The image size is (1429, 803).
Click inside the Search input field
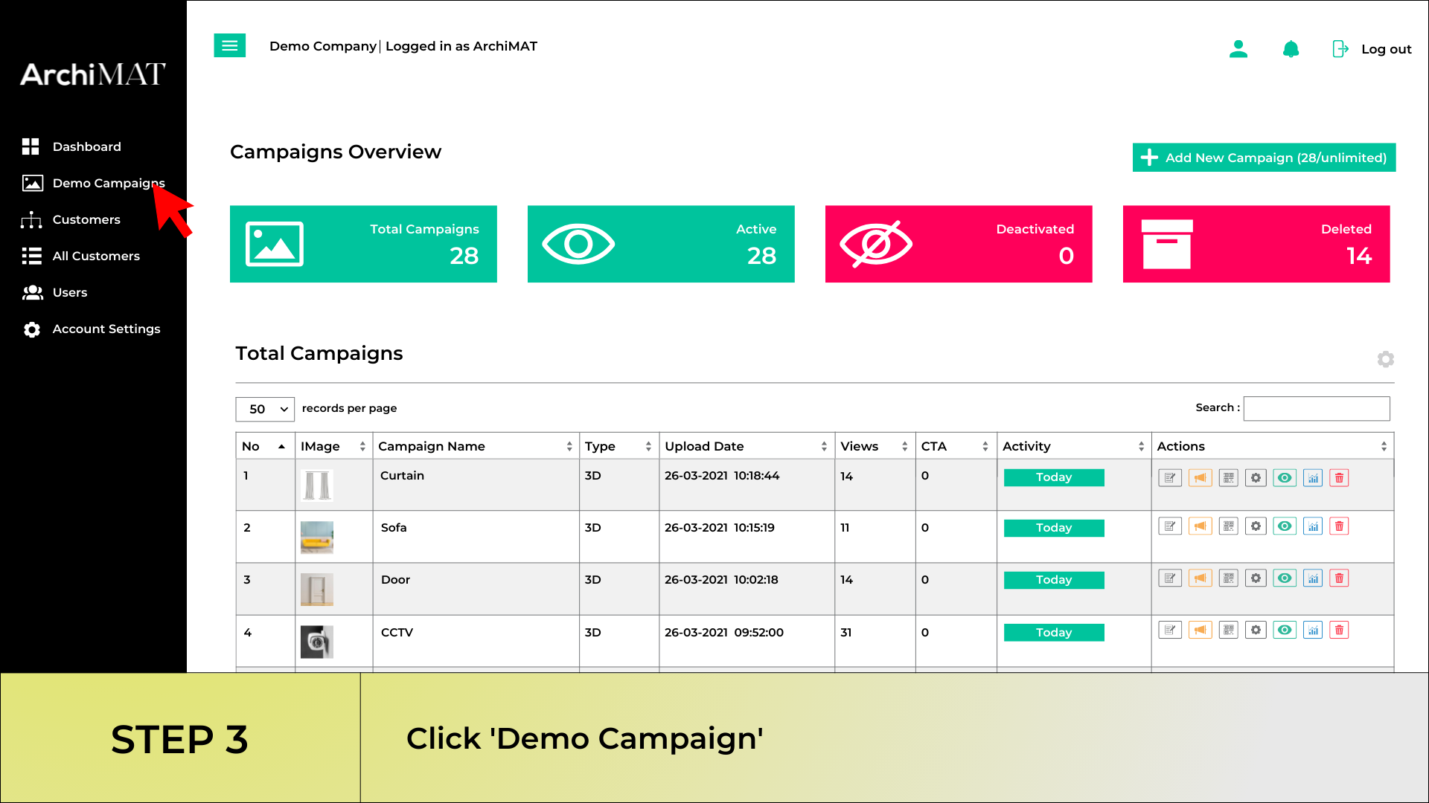point(1316,408)
